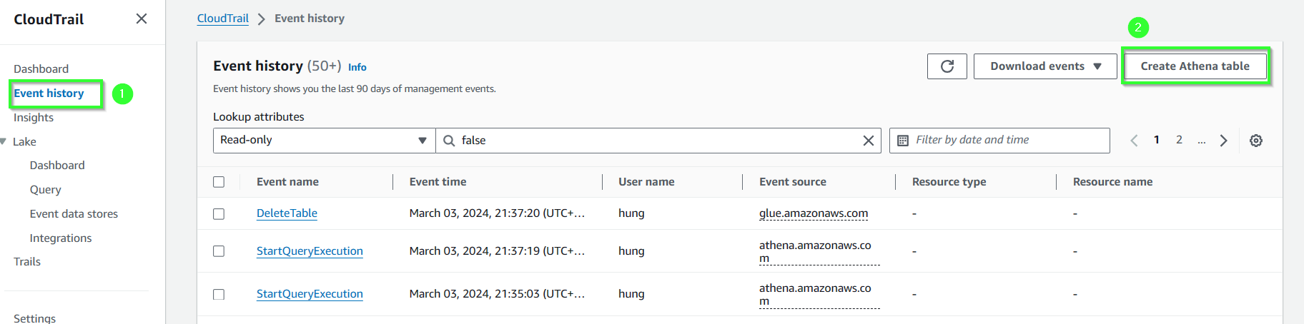Open the Info link next to Event history

(x=357, y=67)
